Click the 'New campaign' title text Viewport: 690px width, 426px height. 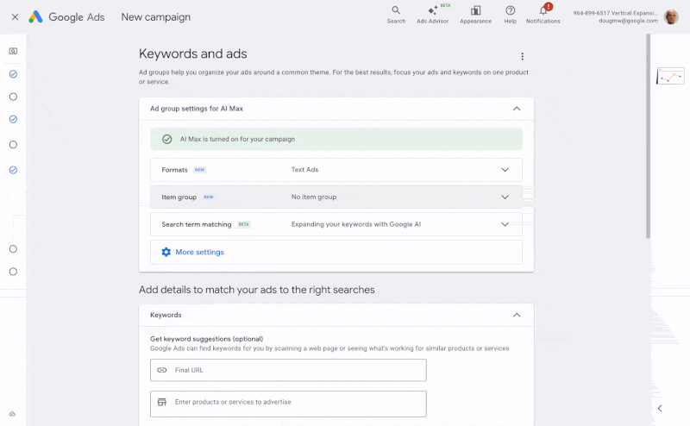156,16
